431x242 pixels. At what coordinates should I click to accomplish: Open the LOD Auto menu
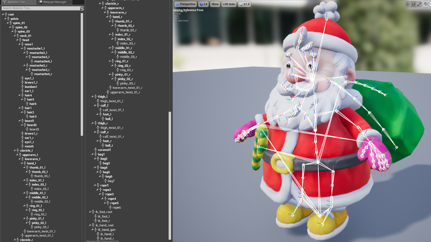[x=229, y=4]
